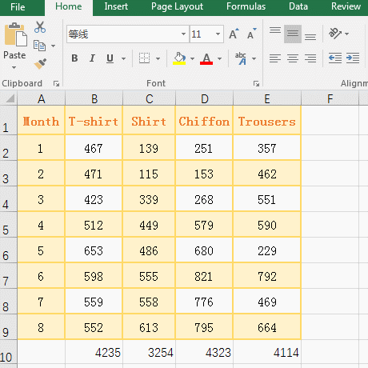The height and width of the screenshot is (368, 368).
Task: Expand the phonetic guide dropdown arrow
Action: point(254,58)
